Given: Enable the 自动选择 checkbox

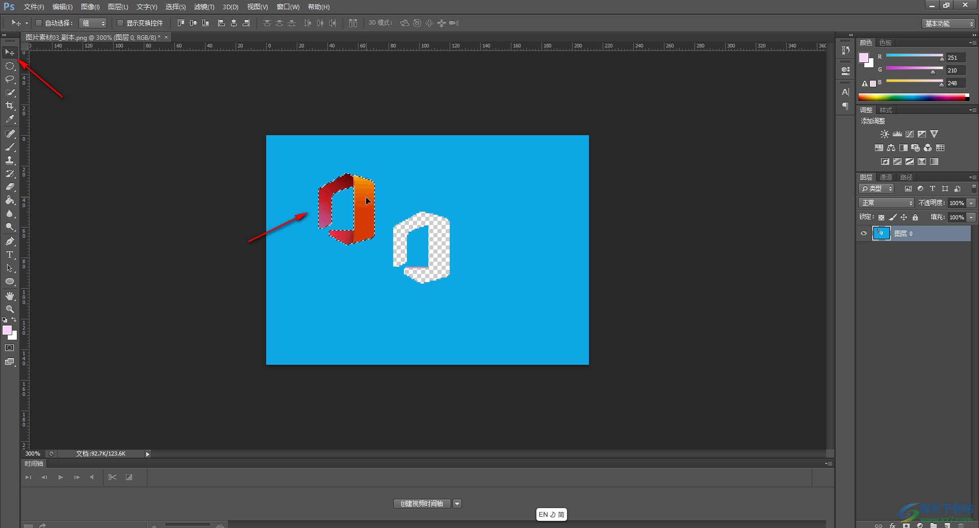Looking at the screenshot, I should [x=39, y=23].
